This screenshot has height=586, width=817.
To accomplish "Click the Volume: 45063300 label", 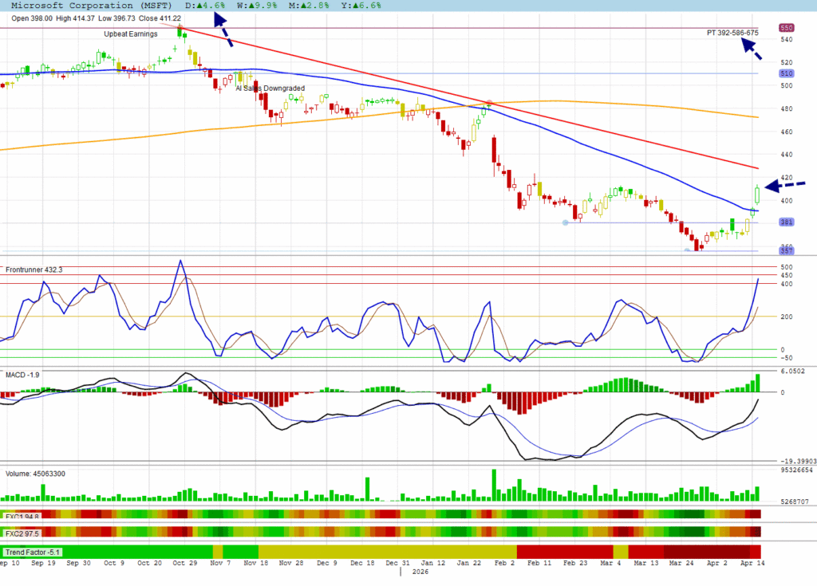I will coord(36,474).
